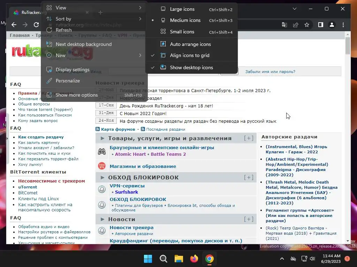Click RSS icon next to Последние раздачи
Viewport: 357px width, 267px height.
[143, 129]
